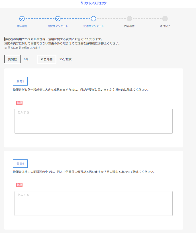This screenshot has width=196, height=233.
Task: Click the 送付完了 step label
Action: click(165, 26)
